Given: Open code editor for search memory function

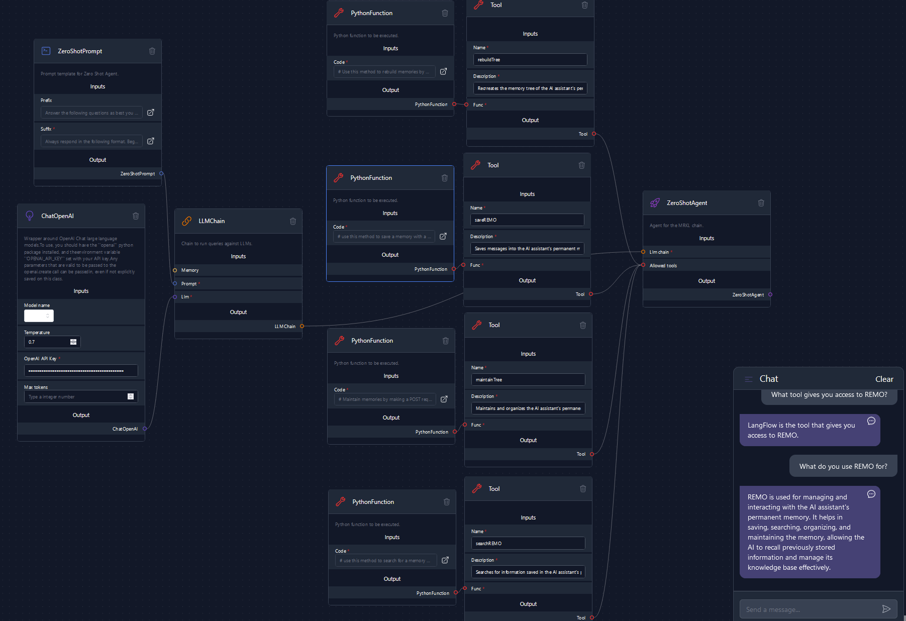Looking at the screenshot, I should pos(445,560).
